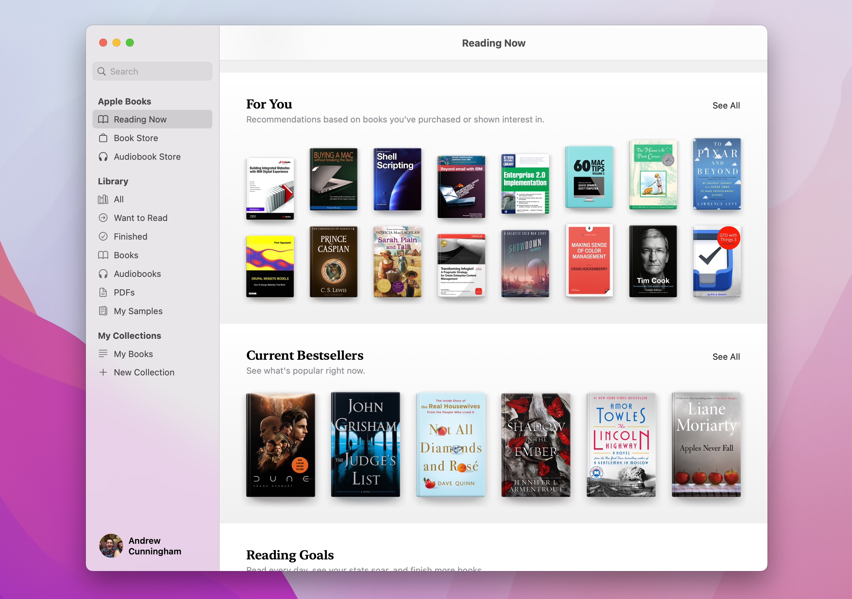Click Andrew Cunningham's profile avatar
The width and height of the screenshot is (852, 599).
(111, 545)
